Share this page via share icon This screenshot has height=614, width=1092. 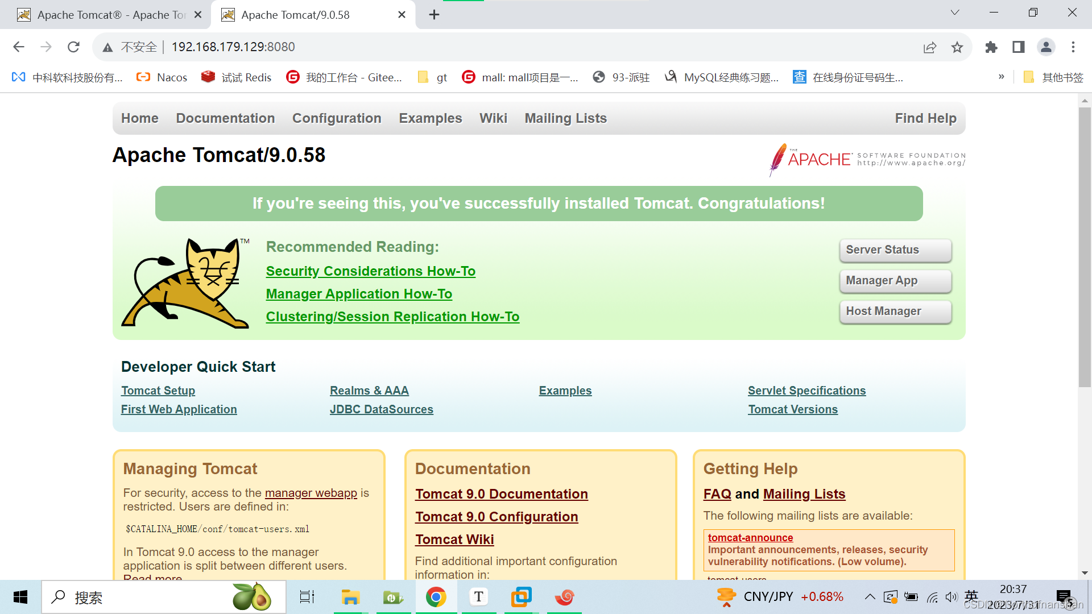[930, 47]
